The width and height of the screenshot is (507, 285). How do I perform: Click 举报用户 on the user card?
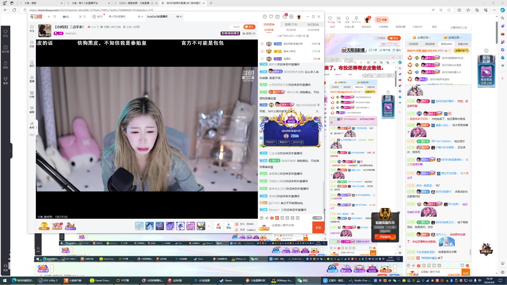(x=271, y=142)
